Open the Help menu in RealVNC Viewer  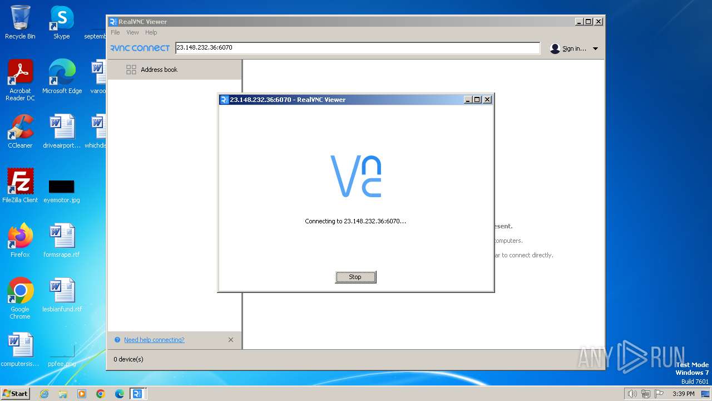pyautogui.click(x=151, y=32)
